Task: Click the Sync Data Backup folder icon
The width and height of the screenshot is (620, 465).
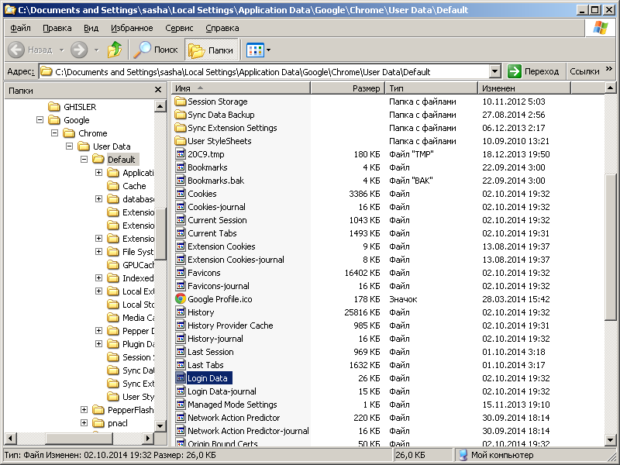Action: click(181, 115)
